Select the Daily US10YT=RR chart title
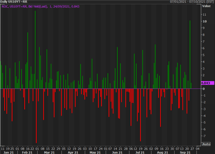 click(14, 2)
